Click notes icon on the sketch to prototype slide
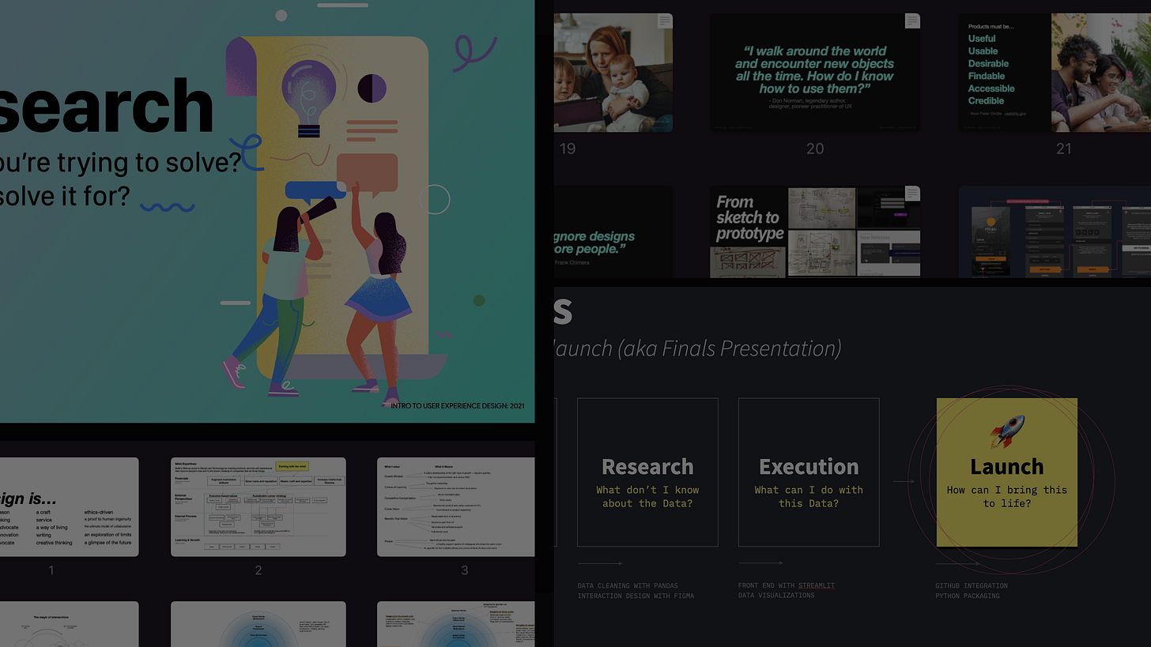Image resolution: width=1151 pixels, height=647 pixels. [913, 193]
